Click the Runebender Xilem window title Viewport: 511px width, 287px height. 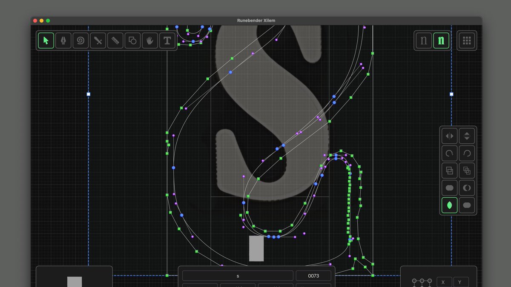coord(256,20)
